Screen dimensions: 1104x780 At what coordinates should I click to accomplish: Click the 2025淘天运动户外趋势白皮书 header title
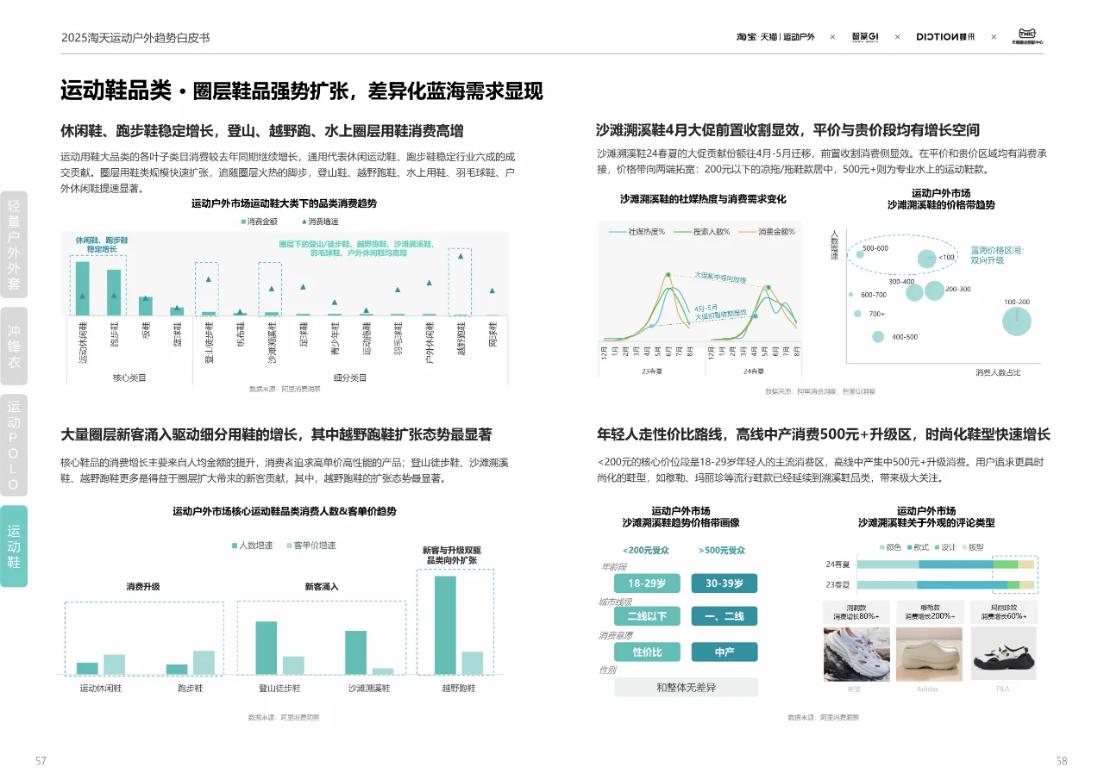tap(135, 38)
